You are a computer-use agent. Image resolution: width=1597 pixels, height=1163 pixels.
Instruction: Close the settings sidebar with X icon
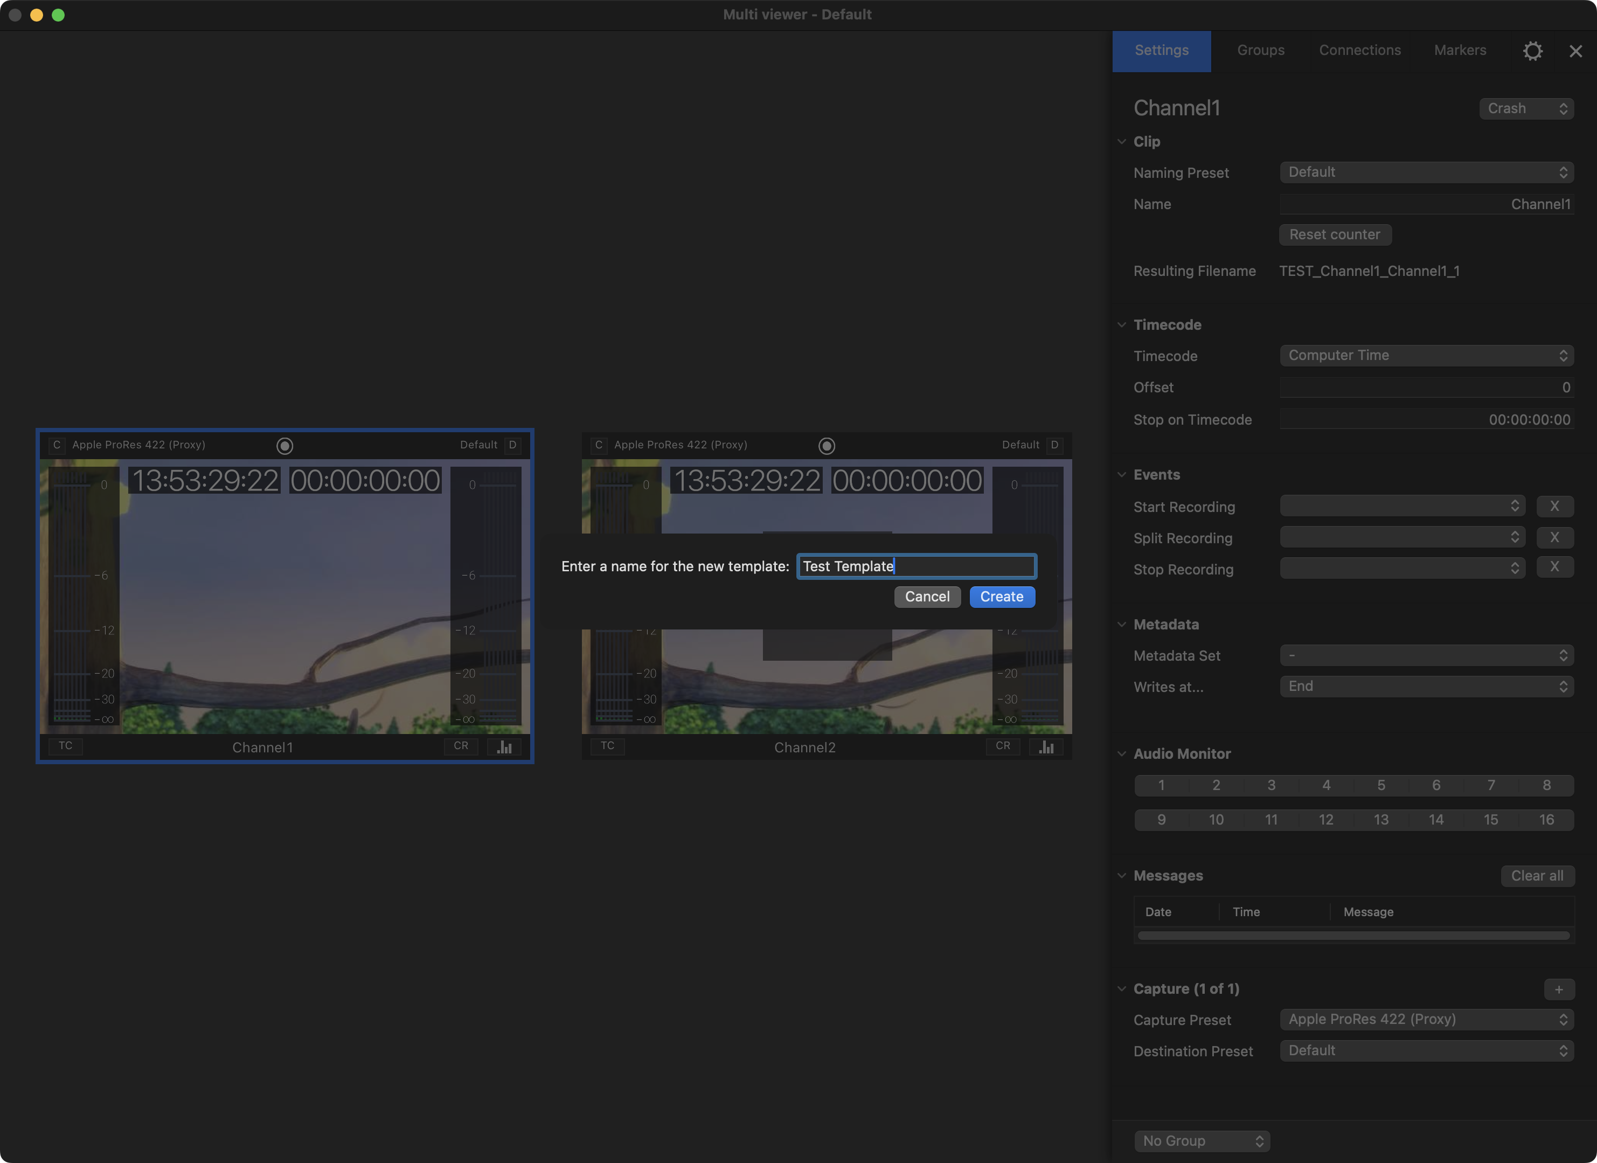[1576, 51]
